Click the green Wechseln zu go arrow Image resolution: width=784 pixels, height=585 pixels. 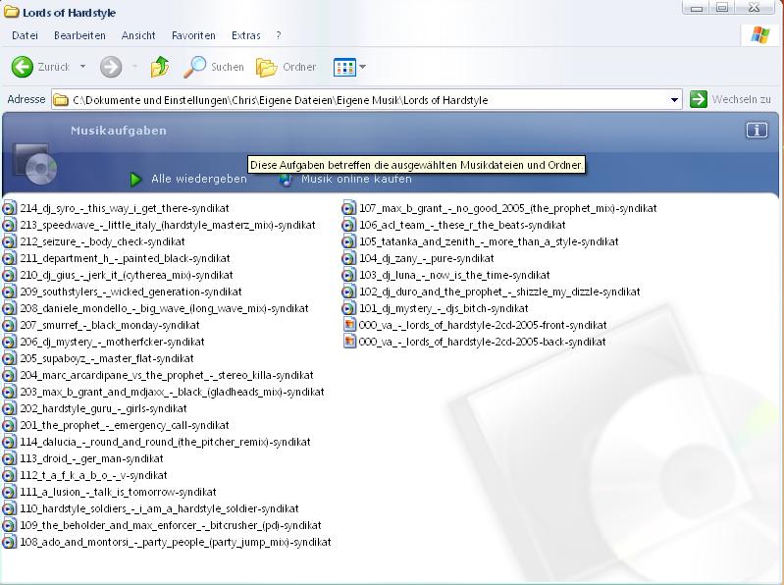pos(699,99)
